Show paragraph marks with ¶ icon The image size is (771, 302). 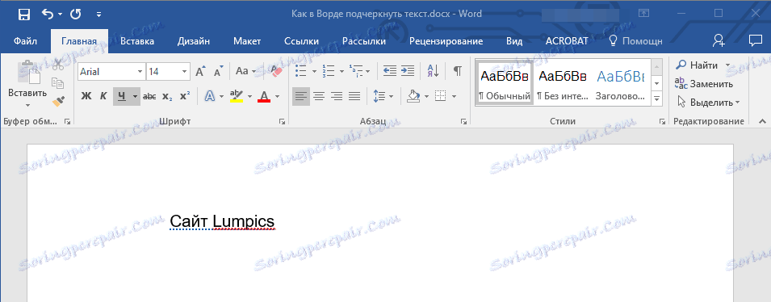(458, 71)
